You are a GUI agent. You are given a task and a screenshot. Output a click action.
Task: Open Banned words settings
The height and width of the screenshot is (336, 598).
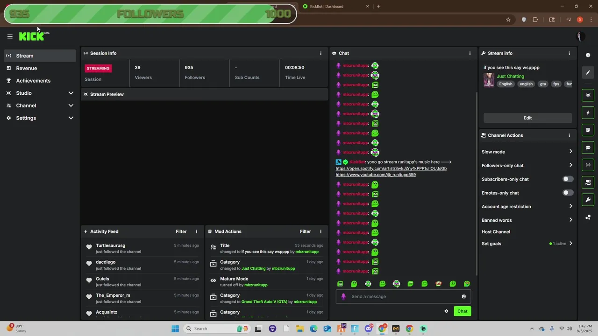click(527, 220)
